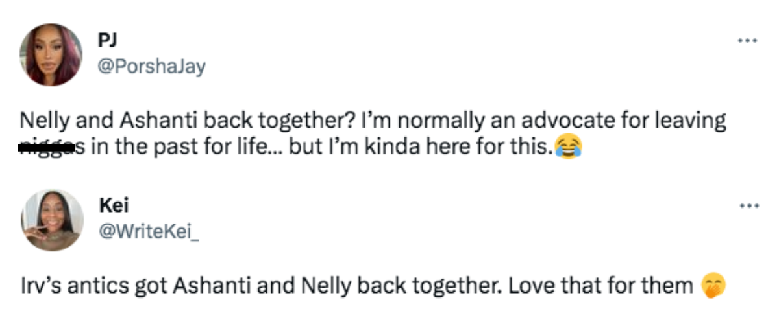This screenshot has width=779, height=311.
Task: Open the @WriteKei_ handle link
Action: pos(149,232)
